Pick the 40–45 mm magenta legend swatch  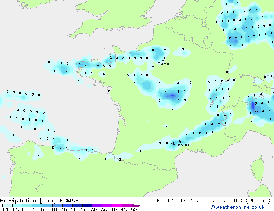click(117, 205)
